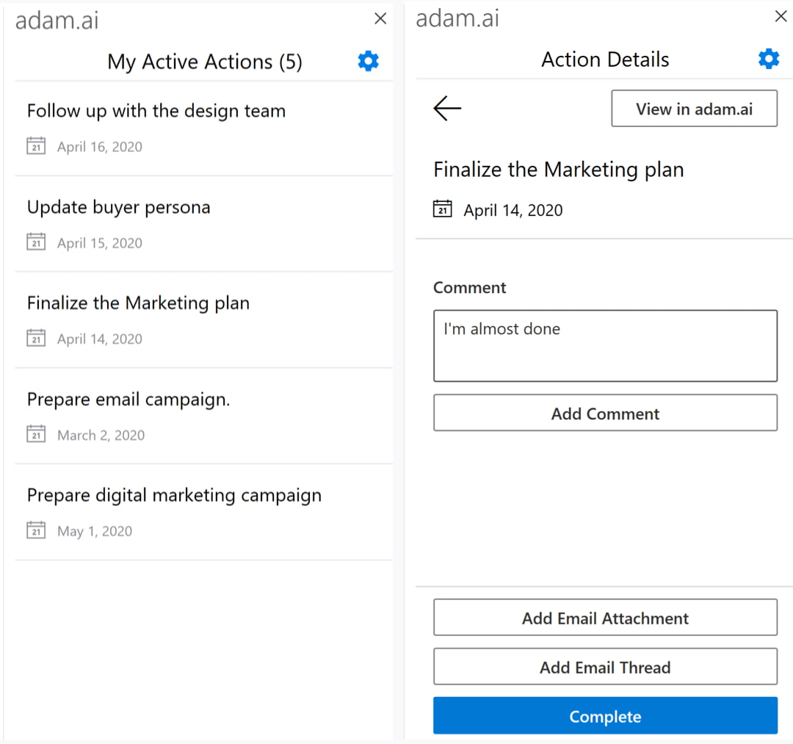Mark action as Complete
This screenshot has height=744, width=793.
tap(605, 715)
